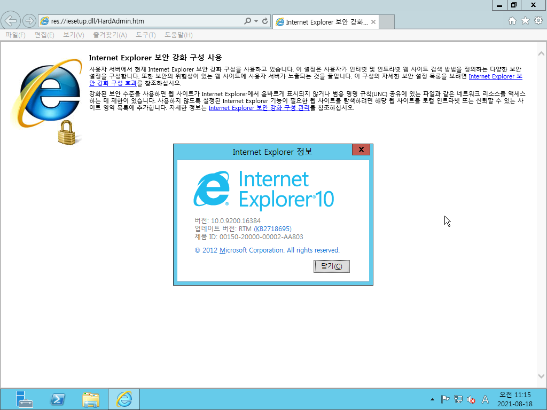Click the version text 10.0.9200.16384
Image resolution: width=547 pixels, height=410 pixels.
236,220
